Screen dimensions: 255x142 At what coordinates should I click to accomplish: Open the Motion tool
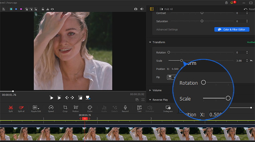(76, 108)
